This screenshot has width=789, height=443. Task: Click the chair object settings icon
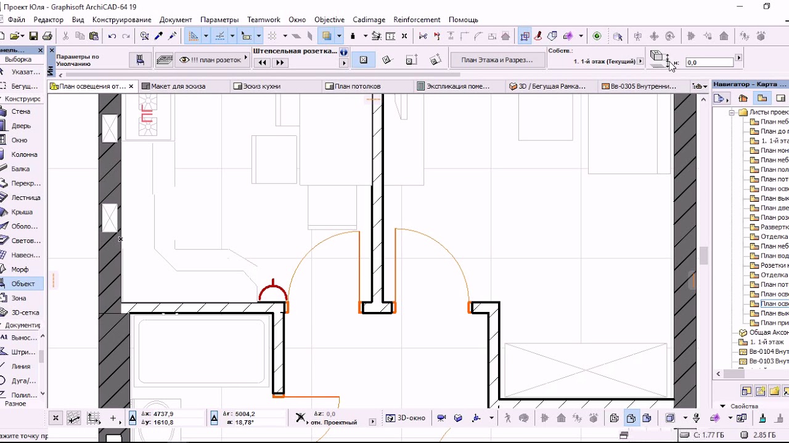(x=141, y=60)
